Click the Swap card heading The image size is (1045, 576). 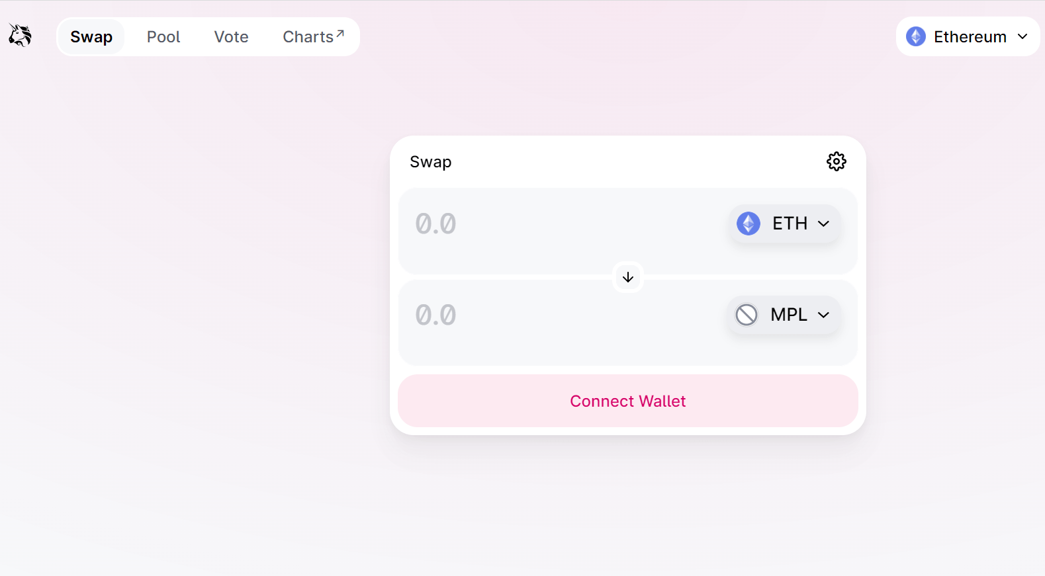pos(431,162)
